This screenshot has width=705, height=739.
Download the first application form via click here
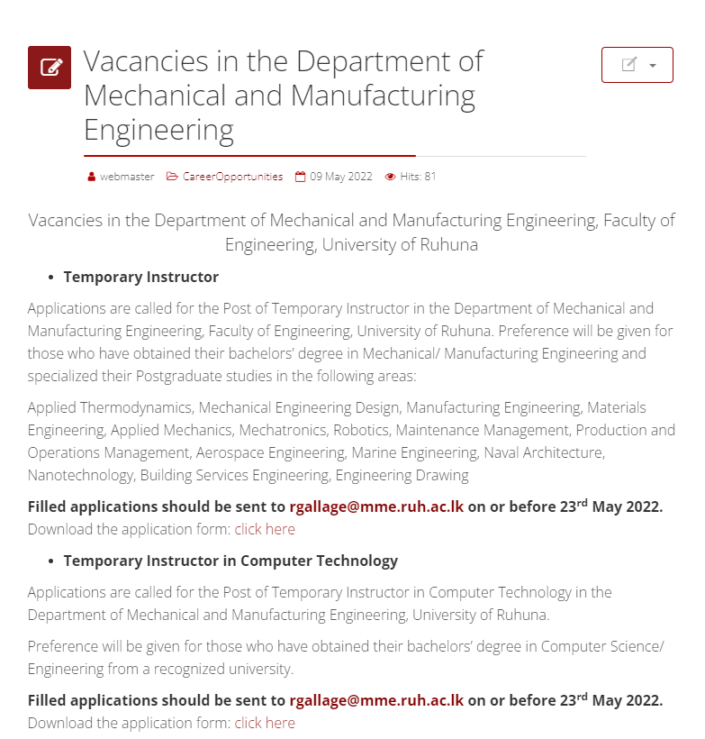265,529
